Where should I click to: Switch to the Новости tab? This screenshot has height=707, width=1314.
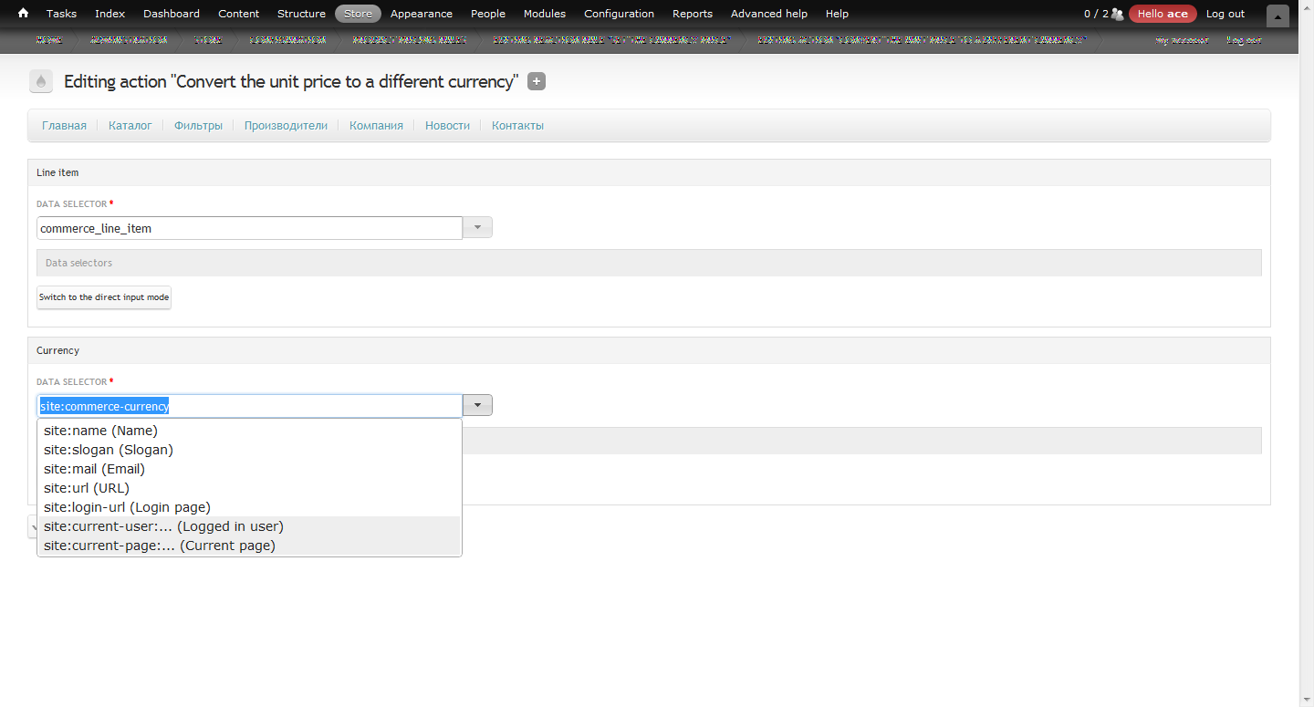tap(447, 125)
